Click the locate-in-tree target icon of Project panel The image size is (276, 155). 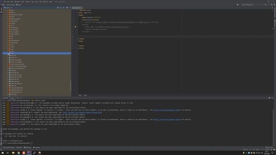(x=58, y=8)
